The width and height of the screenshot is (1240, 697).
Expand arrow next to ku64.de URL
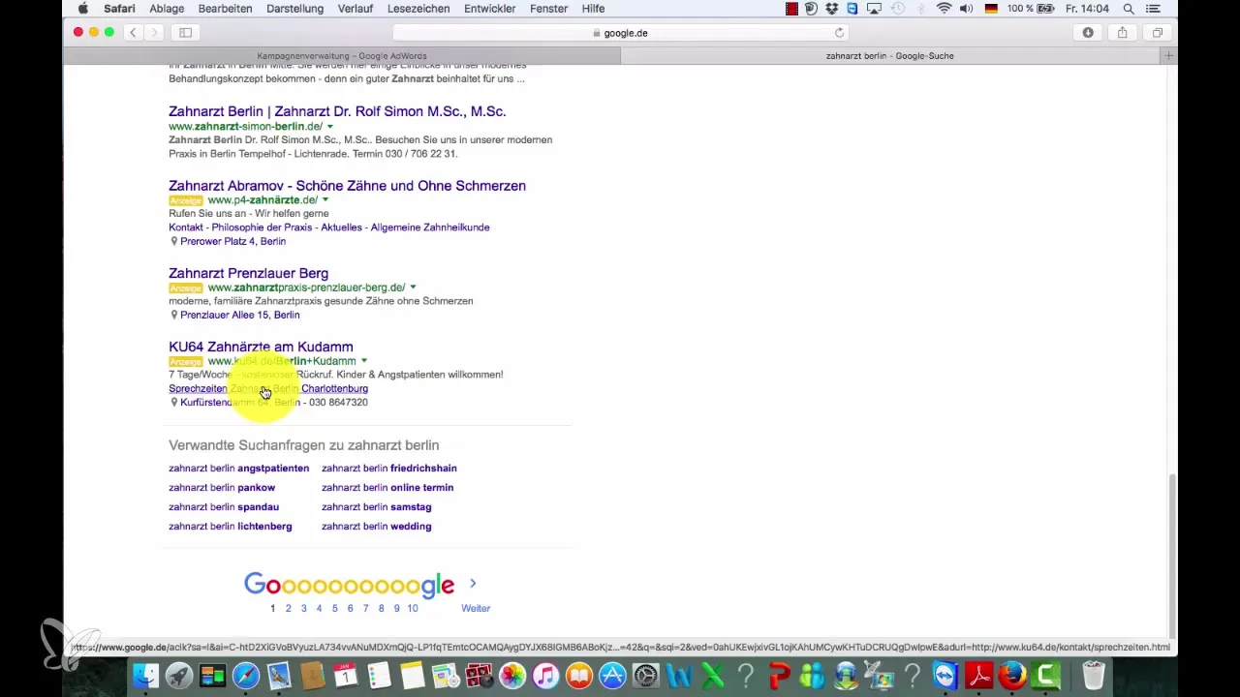[364, 361]
